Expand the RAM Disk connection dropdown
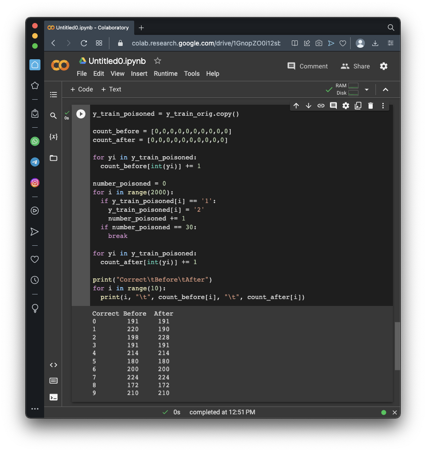 (x=367, y=90)
